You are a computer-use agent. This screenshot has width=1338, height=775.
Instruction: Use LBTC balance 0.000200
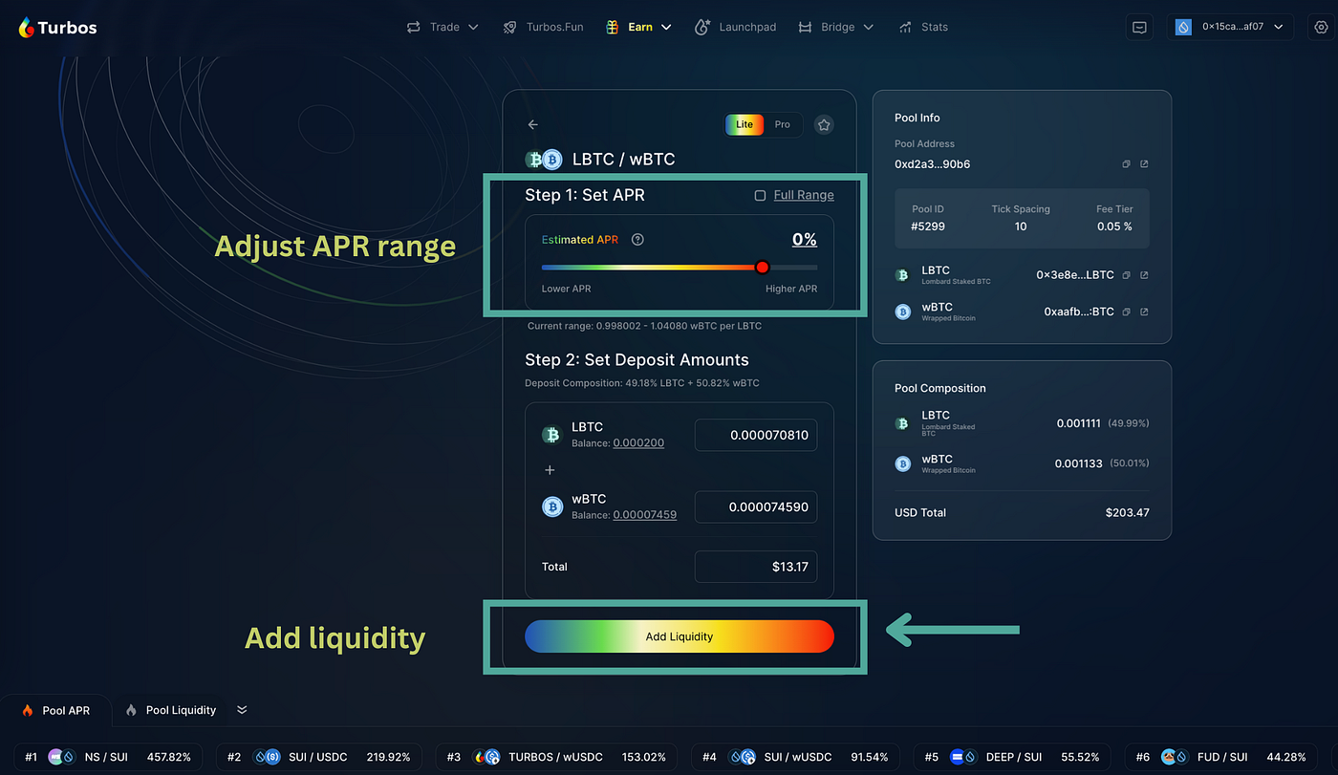(x=638, y=443)
